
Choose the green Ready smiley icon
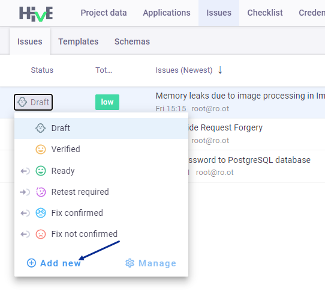pyautogui.click(x=41, y=171)
